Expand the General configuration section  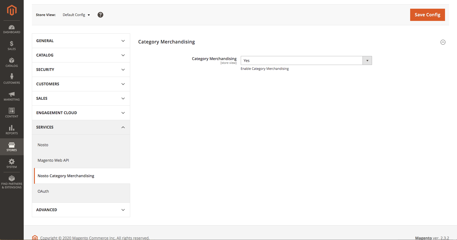click(81, 41)
